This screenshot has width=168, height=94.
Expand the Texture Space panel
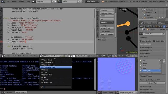click(x=140, y=48)
